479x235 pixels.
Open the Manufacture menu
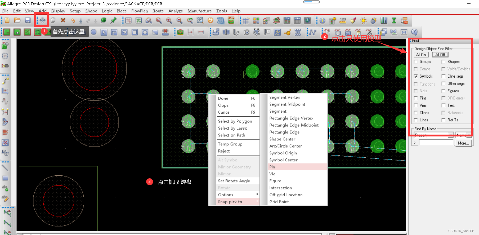(x=199, y=11)
